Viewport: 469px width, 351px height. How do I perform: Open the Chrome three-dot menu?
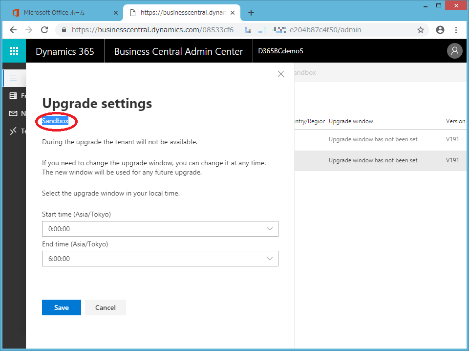(456, 30)
